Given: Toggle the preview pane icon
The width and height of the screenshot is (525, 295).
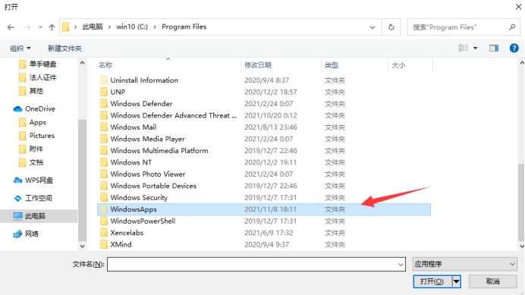Looking at the screenshot, I should (x=494, y=49).
